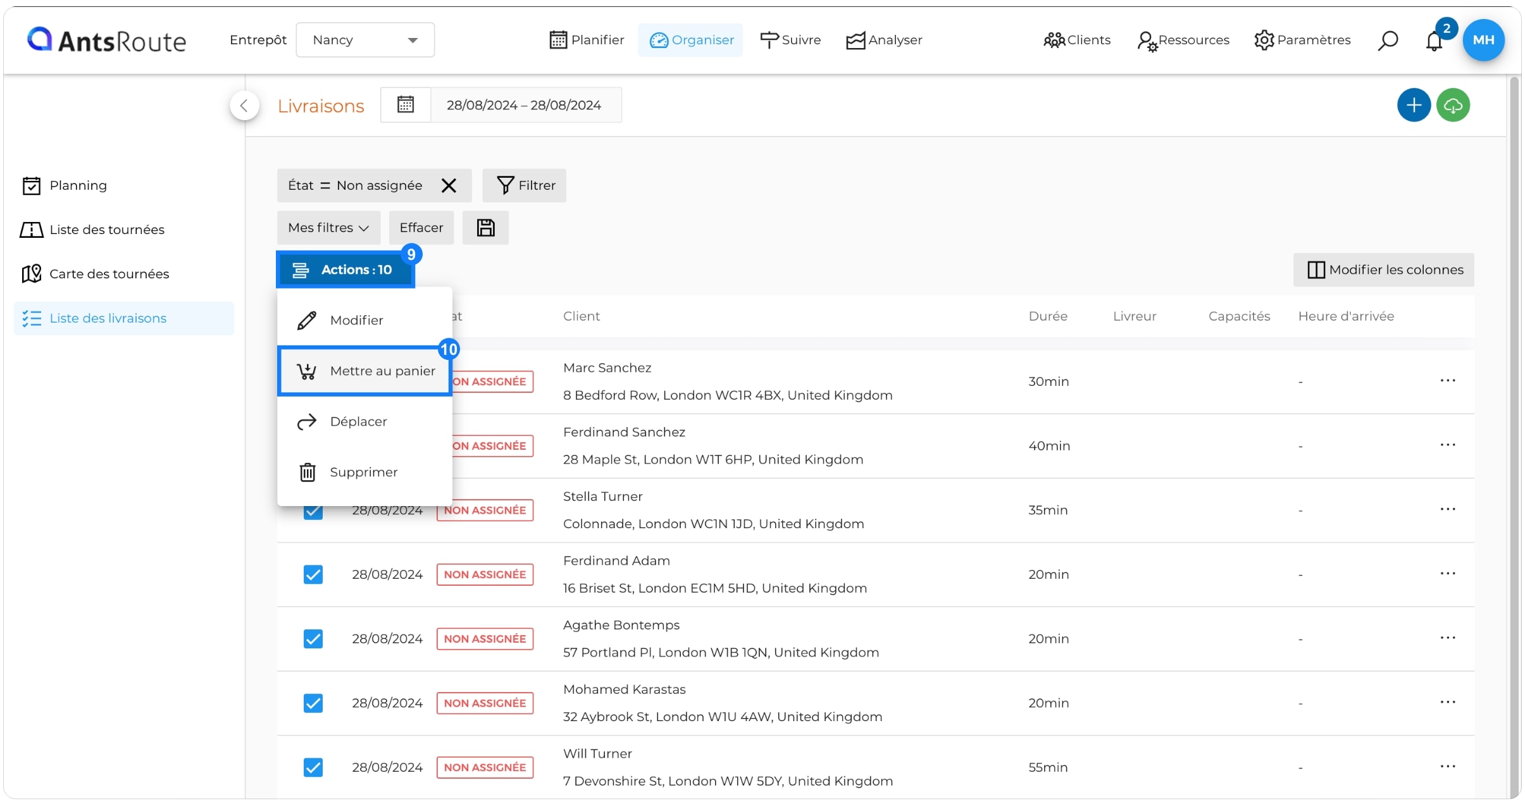Open the Clients page

coord(1077,40)
